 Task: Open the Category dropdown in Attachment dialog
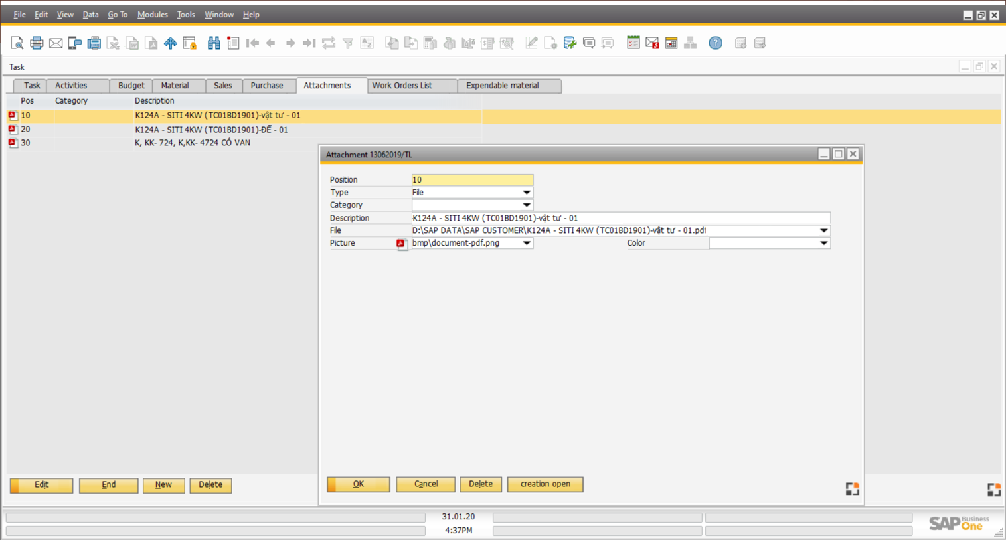(527, 205)
